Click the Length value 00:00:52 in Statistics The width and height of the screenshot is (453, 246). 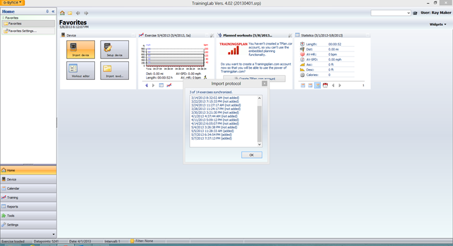[335, 44]
